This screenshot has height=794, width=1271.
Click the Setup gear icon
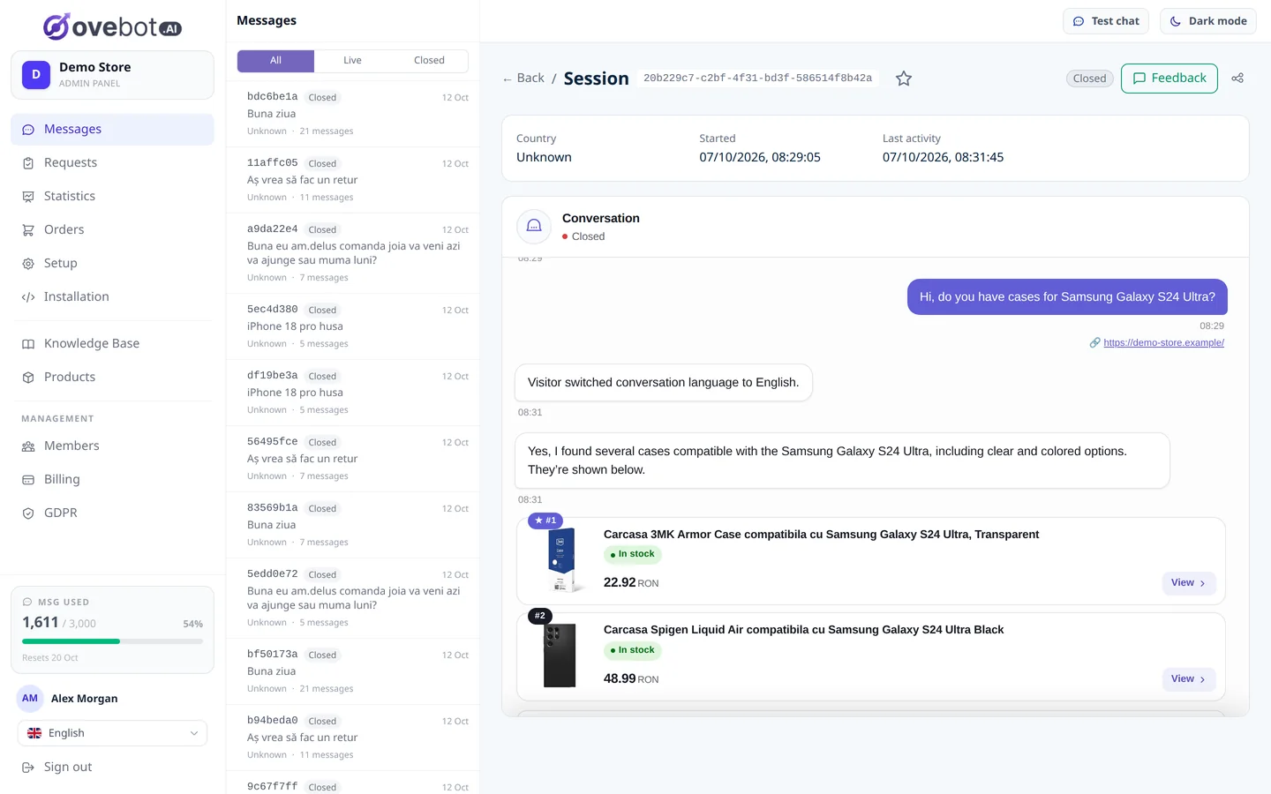point(28,264)
